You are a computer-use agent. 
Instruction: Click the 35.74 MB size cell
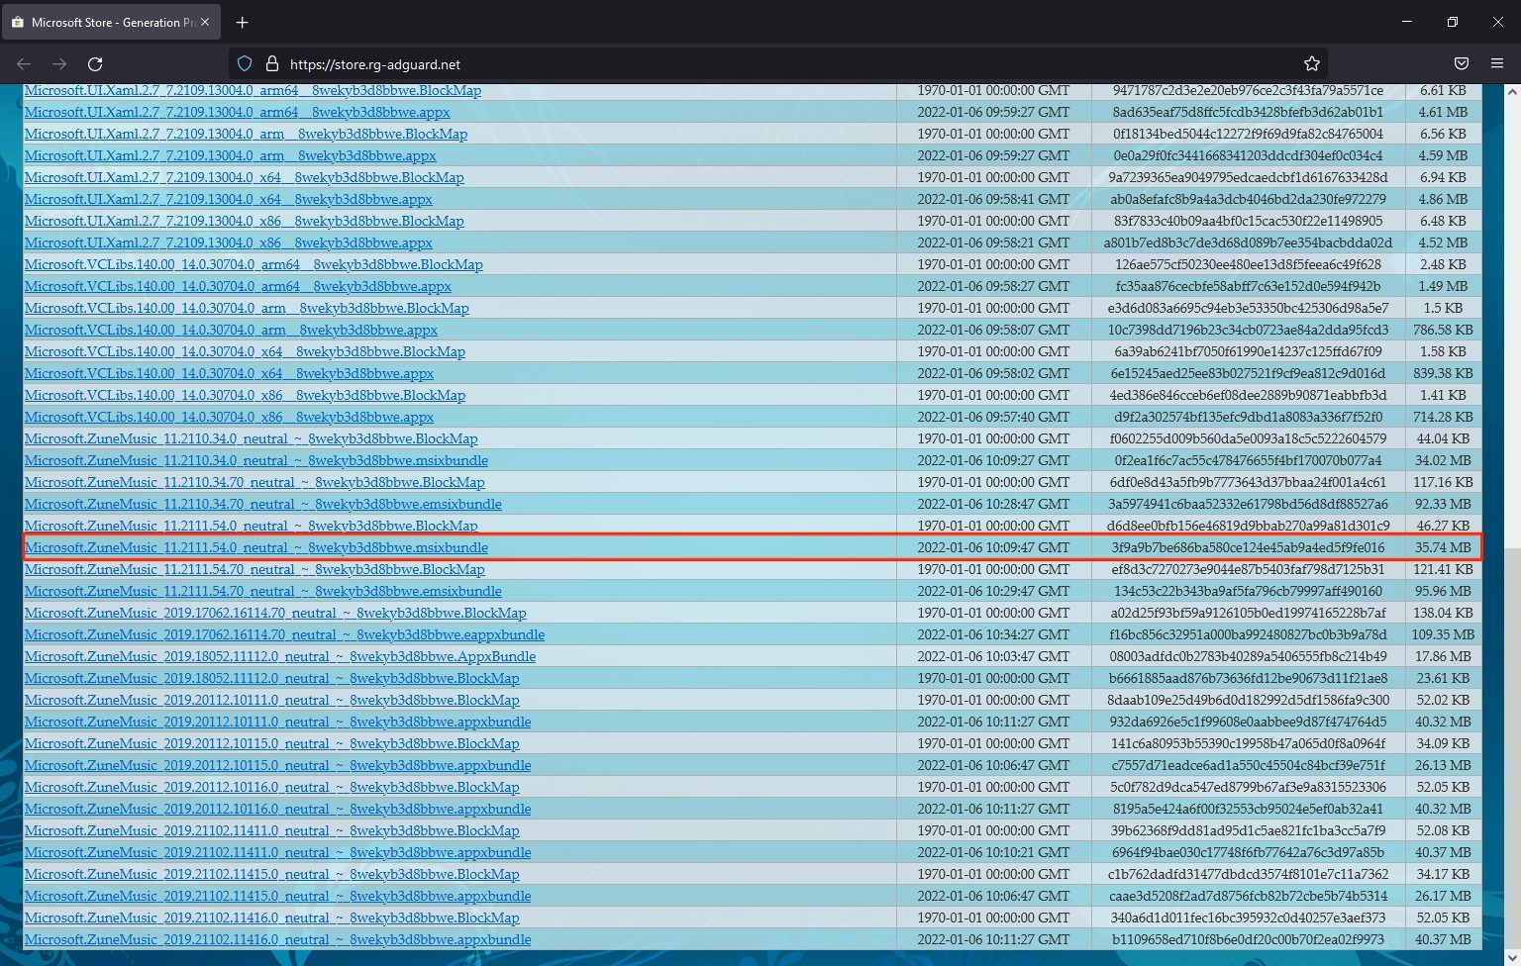[x=1443, y=547]
